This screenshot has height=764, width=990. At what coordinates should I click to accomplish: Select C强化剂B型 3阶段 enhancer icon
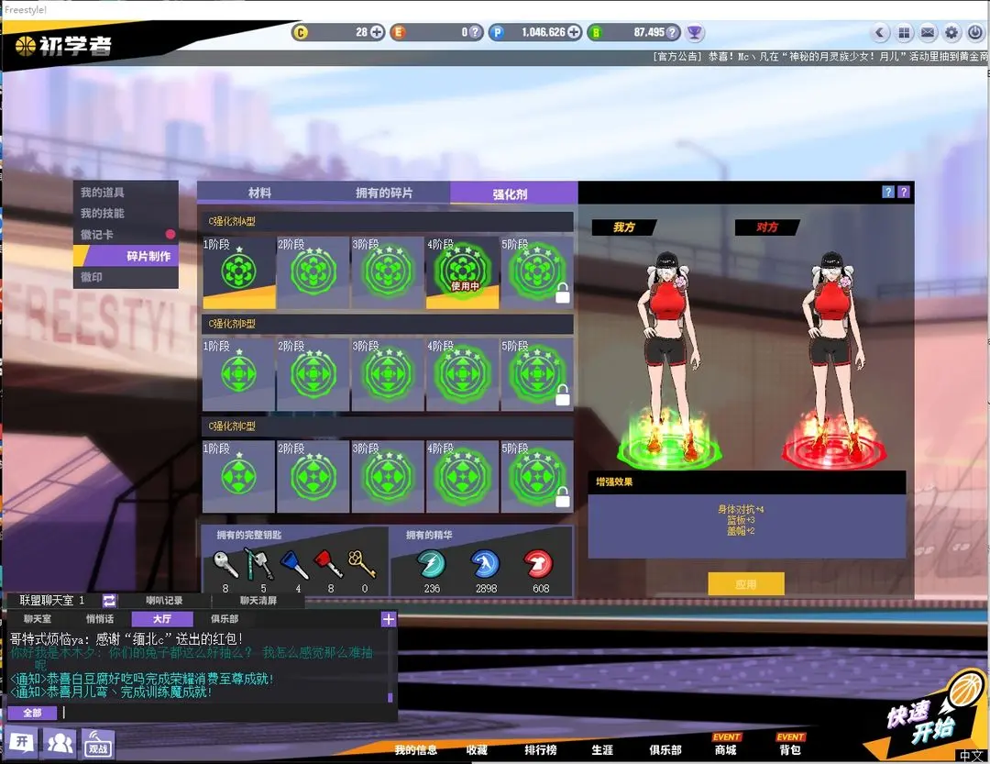tap(388, 375)
